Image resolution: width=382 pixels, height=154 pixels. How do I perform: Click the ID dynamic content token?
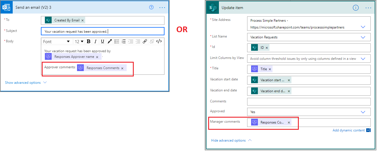pos(260,48)
